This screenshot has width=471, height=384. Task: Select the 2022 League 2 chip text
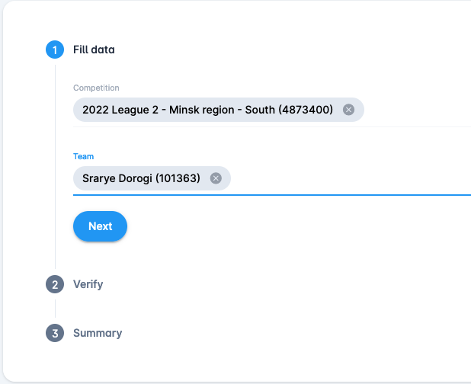pos(207,110)
